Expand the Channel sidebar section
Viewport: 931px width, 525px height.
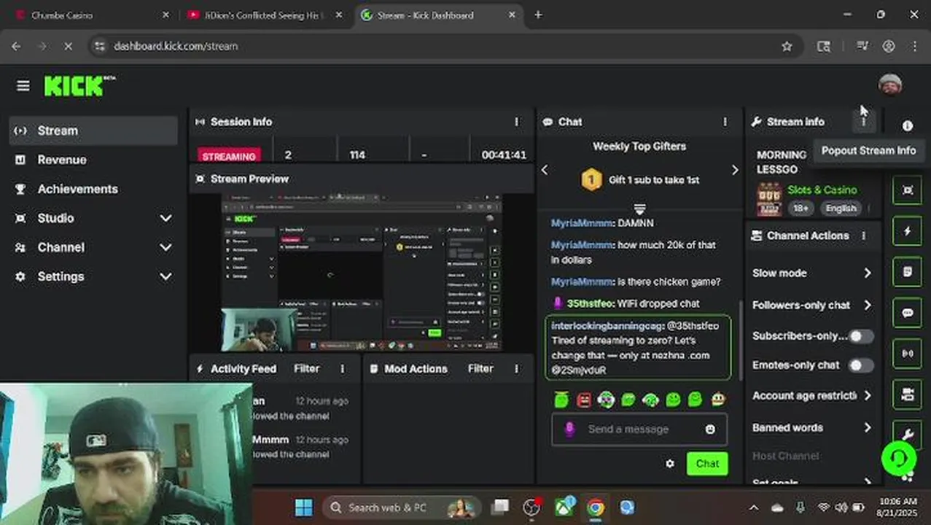point(93,247)
